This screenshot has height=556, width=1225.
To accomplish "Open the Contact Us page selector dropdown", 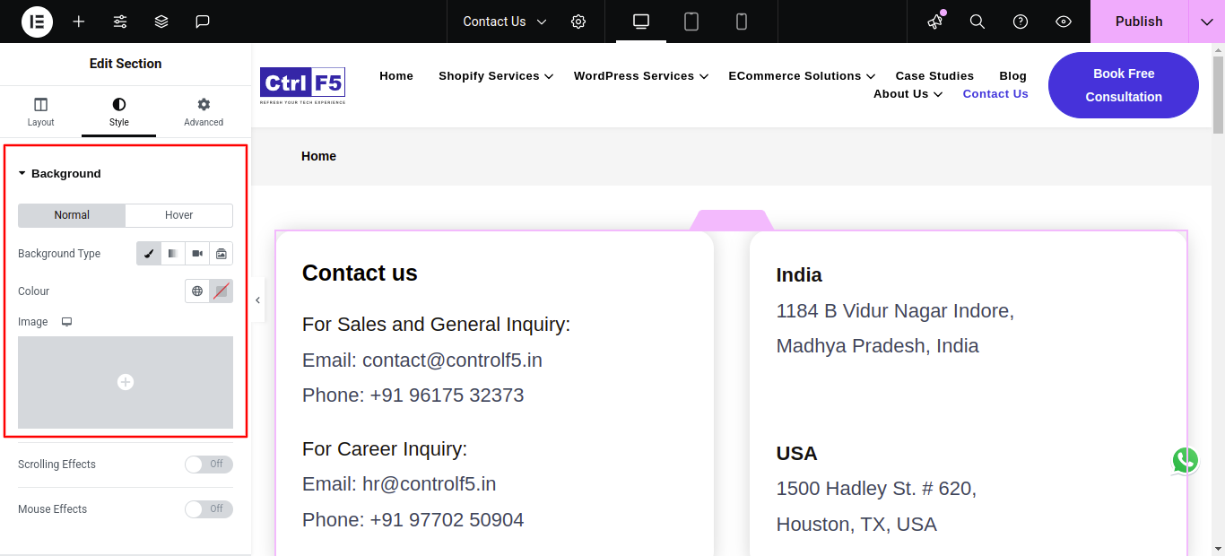I will [x=504, y=22].
